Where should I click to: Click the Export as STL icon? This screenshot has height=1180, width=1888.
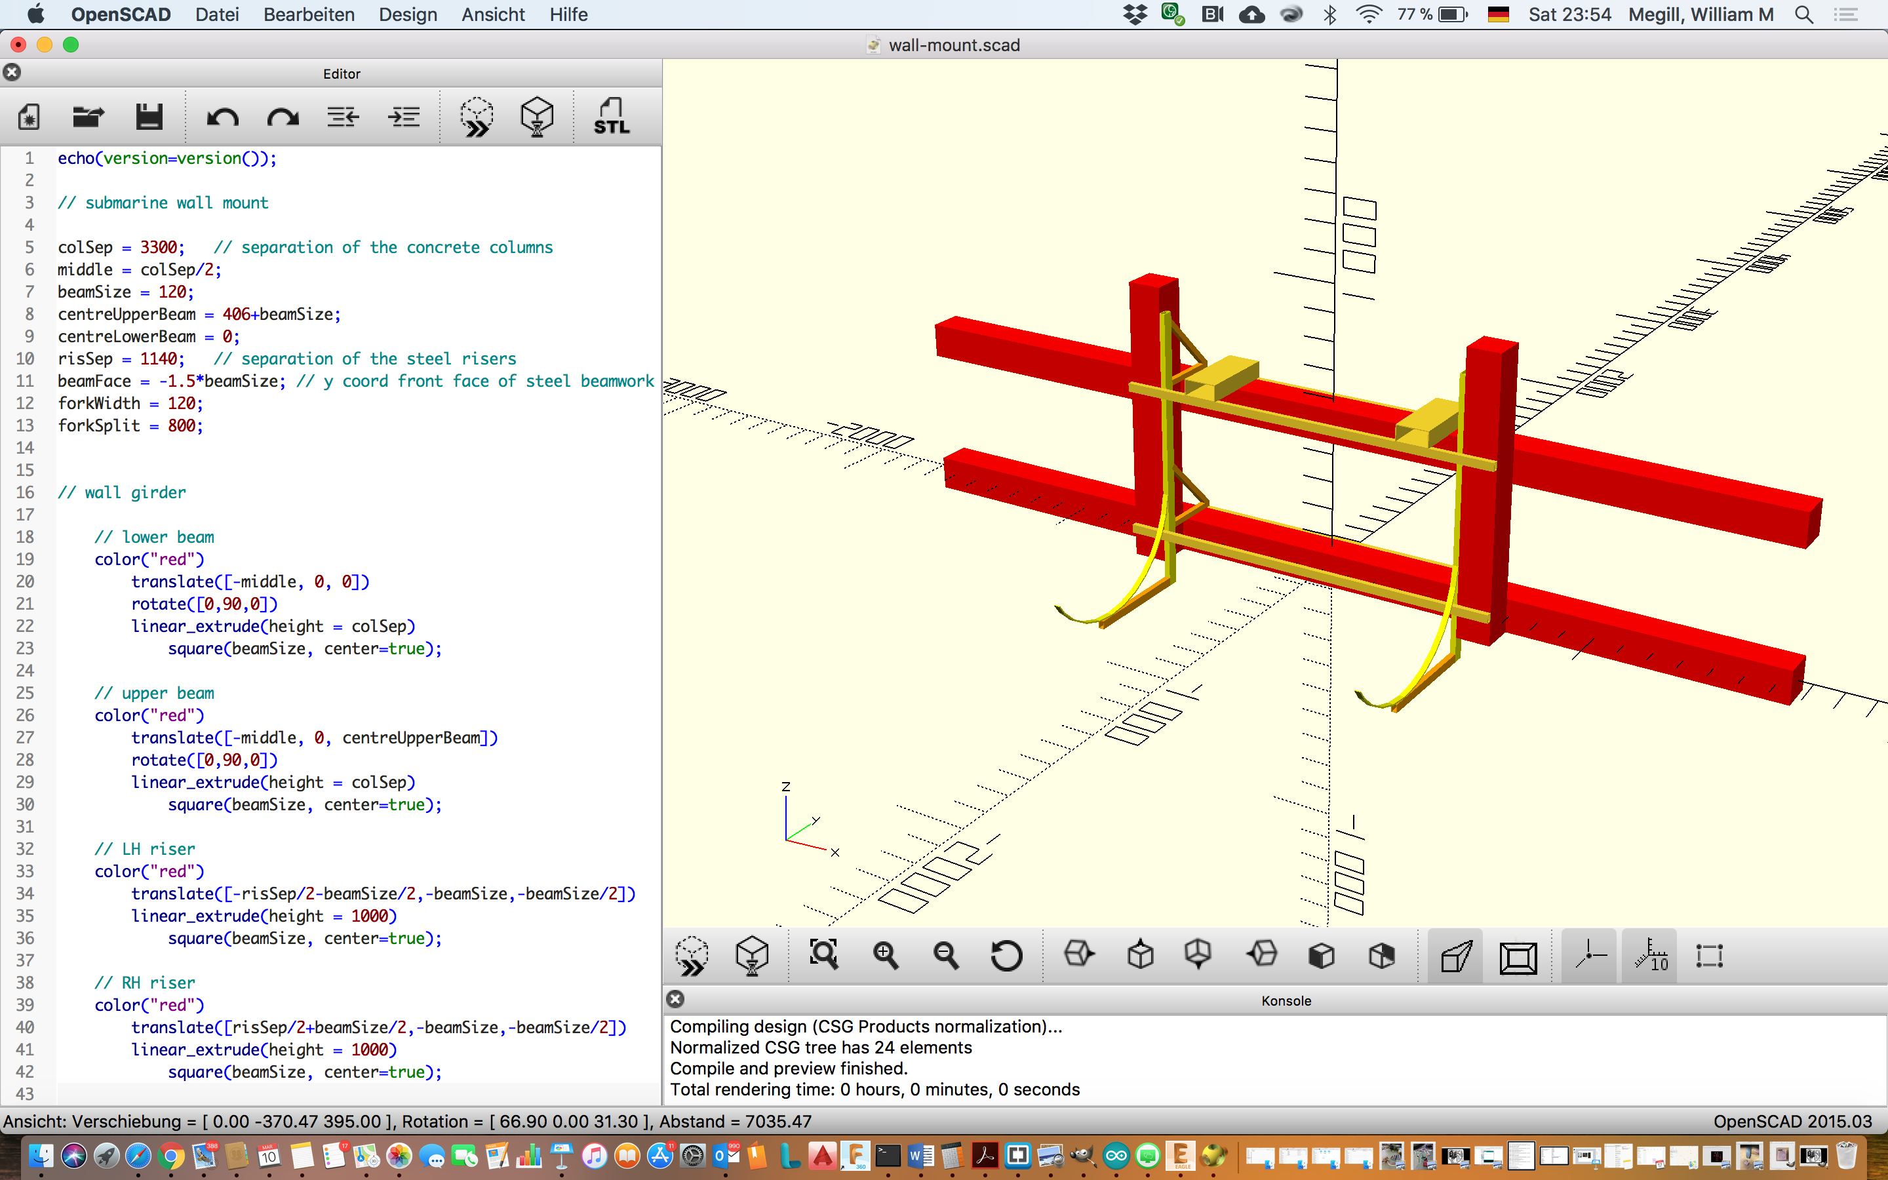(x=611, y=117)
